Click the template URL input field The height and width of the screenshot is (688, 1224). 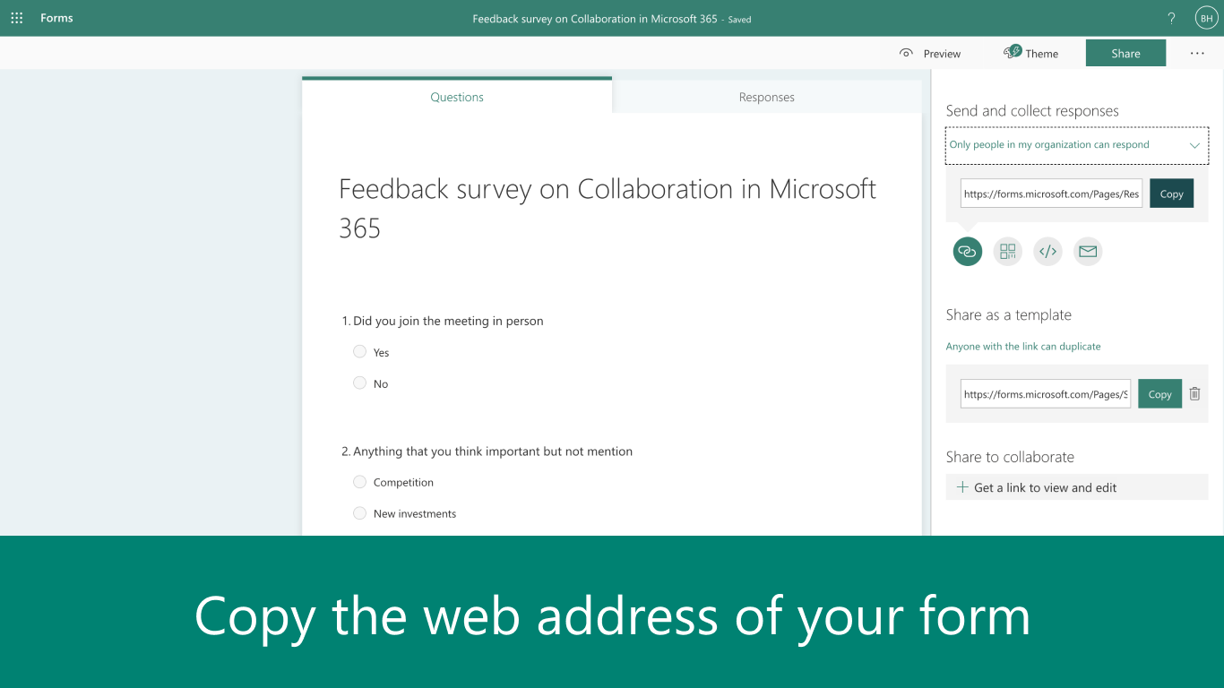1046,394
